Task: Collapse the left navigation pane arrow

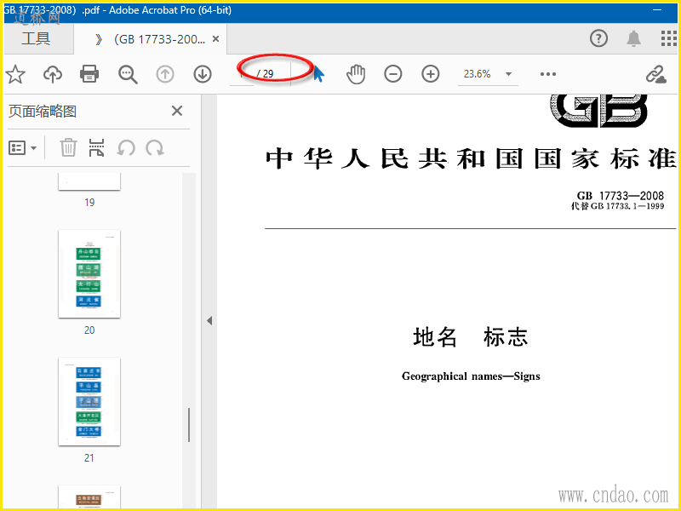Action: tap(209, 321)
